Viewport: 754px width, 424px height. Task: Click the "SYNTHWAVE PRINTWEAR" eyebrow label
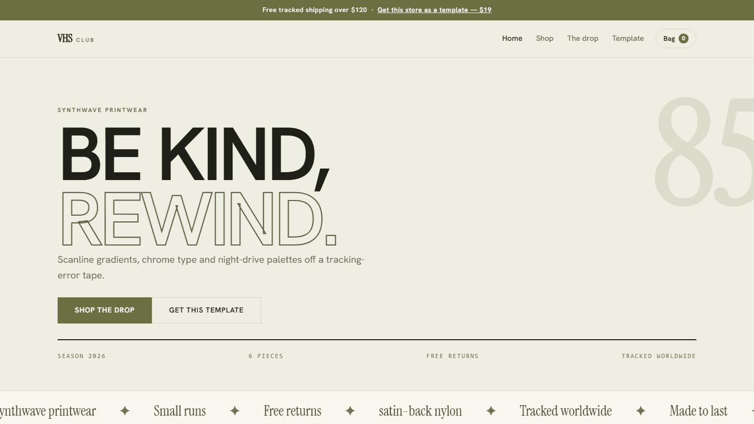pyautogui.click(x=103, y=110)
